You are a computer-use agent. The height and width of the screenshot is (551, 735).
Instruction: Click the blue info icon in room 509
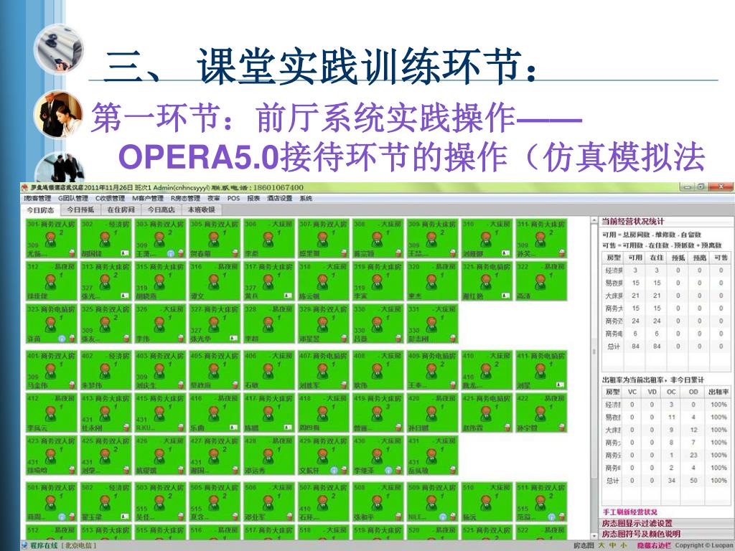pos(442,517)
